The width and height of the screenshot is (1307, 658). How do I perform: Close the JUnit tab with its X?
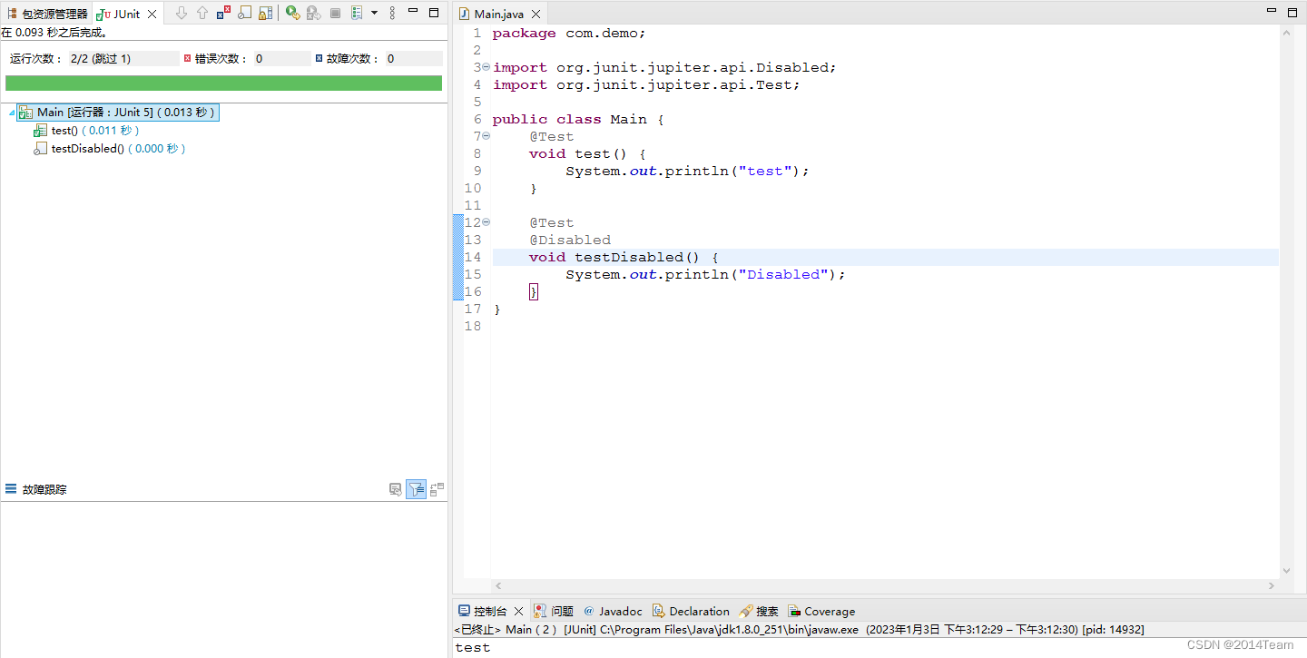pos(152,14)
